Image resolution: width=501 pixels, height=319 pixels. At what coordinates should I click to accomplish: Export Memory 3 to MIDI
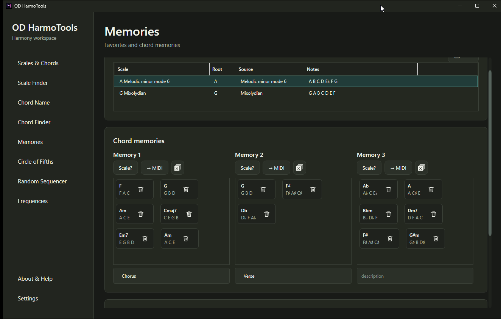click(x=398, y=168)
